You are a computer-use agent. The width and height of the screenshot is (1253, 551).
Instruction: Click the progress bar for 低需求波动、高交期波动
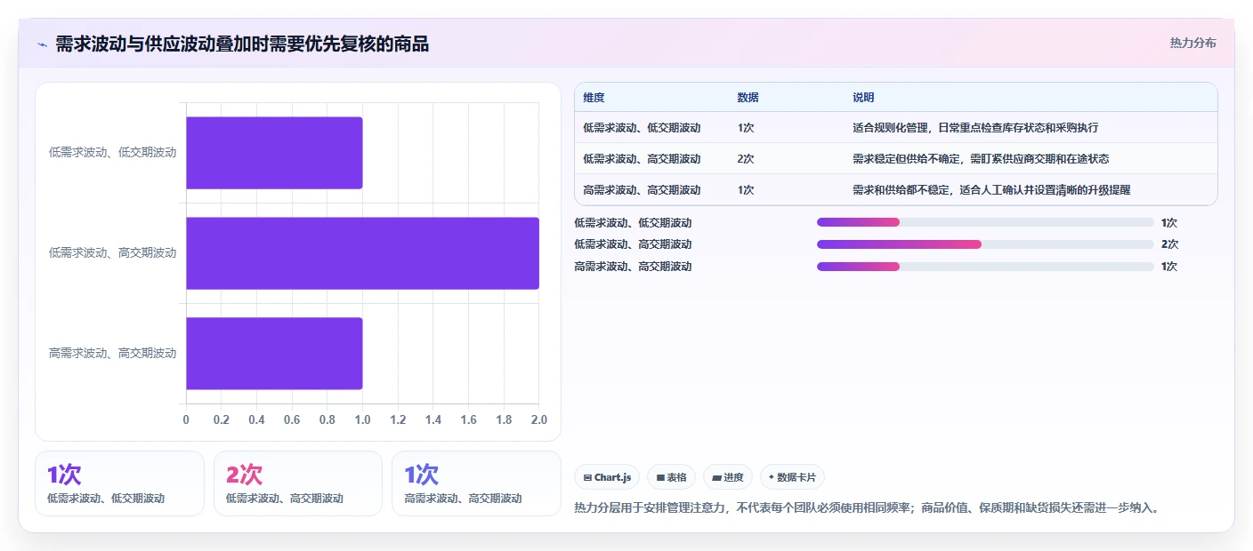point(985,244)
